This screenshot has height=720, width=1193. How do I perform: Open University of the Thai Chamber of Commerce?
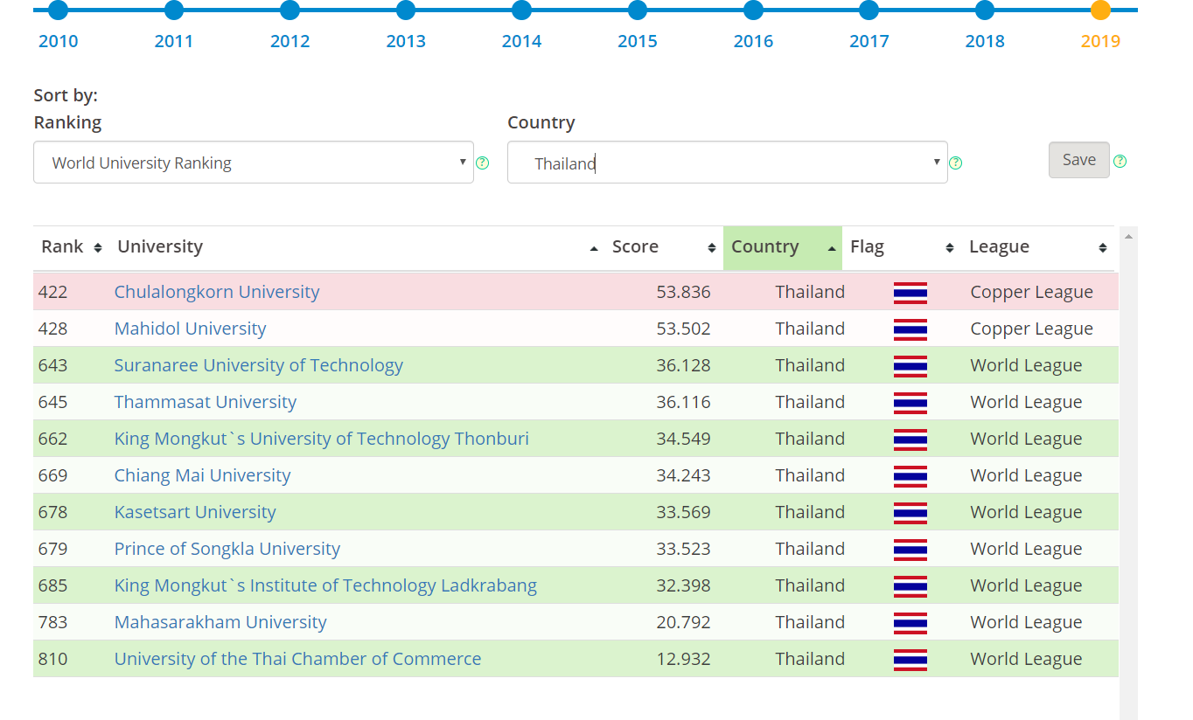click(x=298, y=659)
